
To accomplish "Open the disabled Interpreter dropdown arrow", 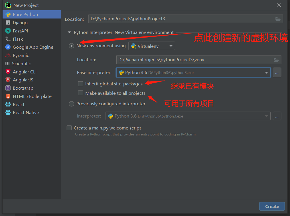I will point(266,116).
